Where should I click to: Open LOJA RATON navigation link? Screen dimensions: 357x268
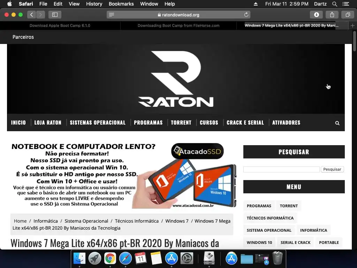48,122
